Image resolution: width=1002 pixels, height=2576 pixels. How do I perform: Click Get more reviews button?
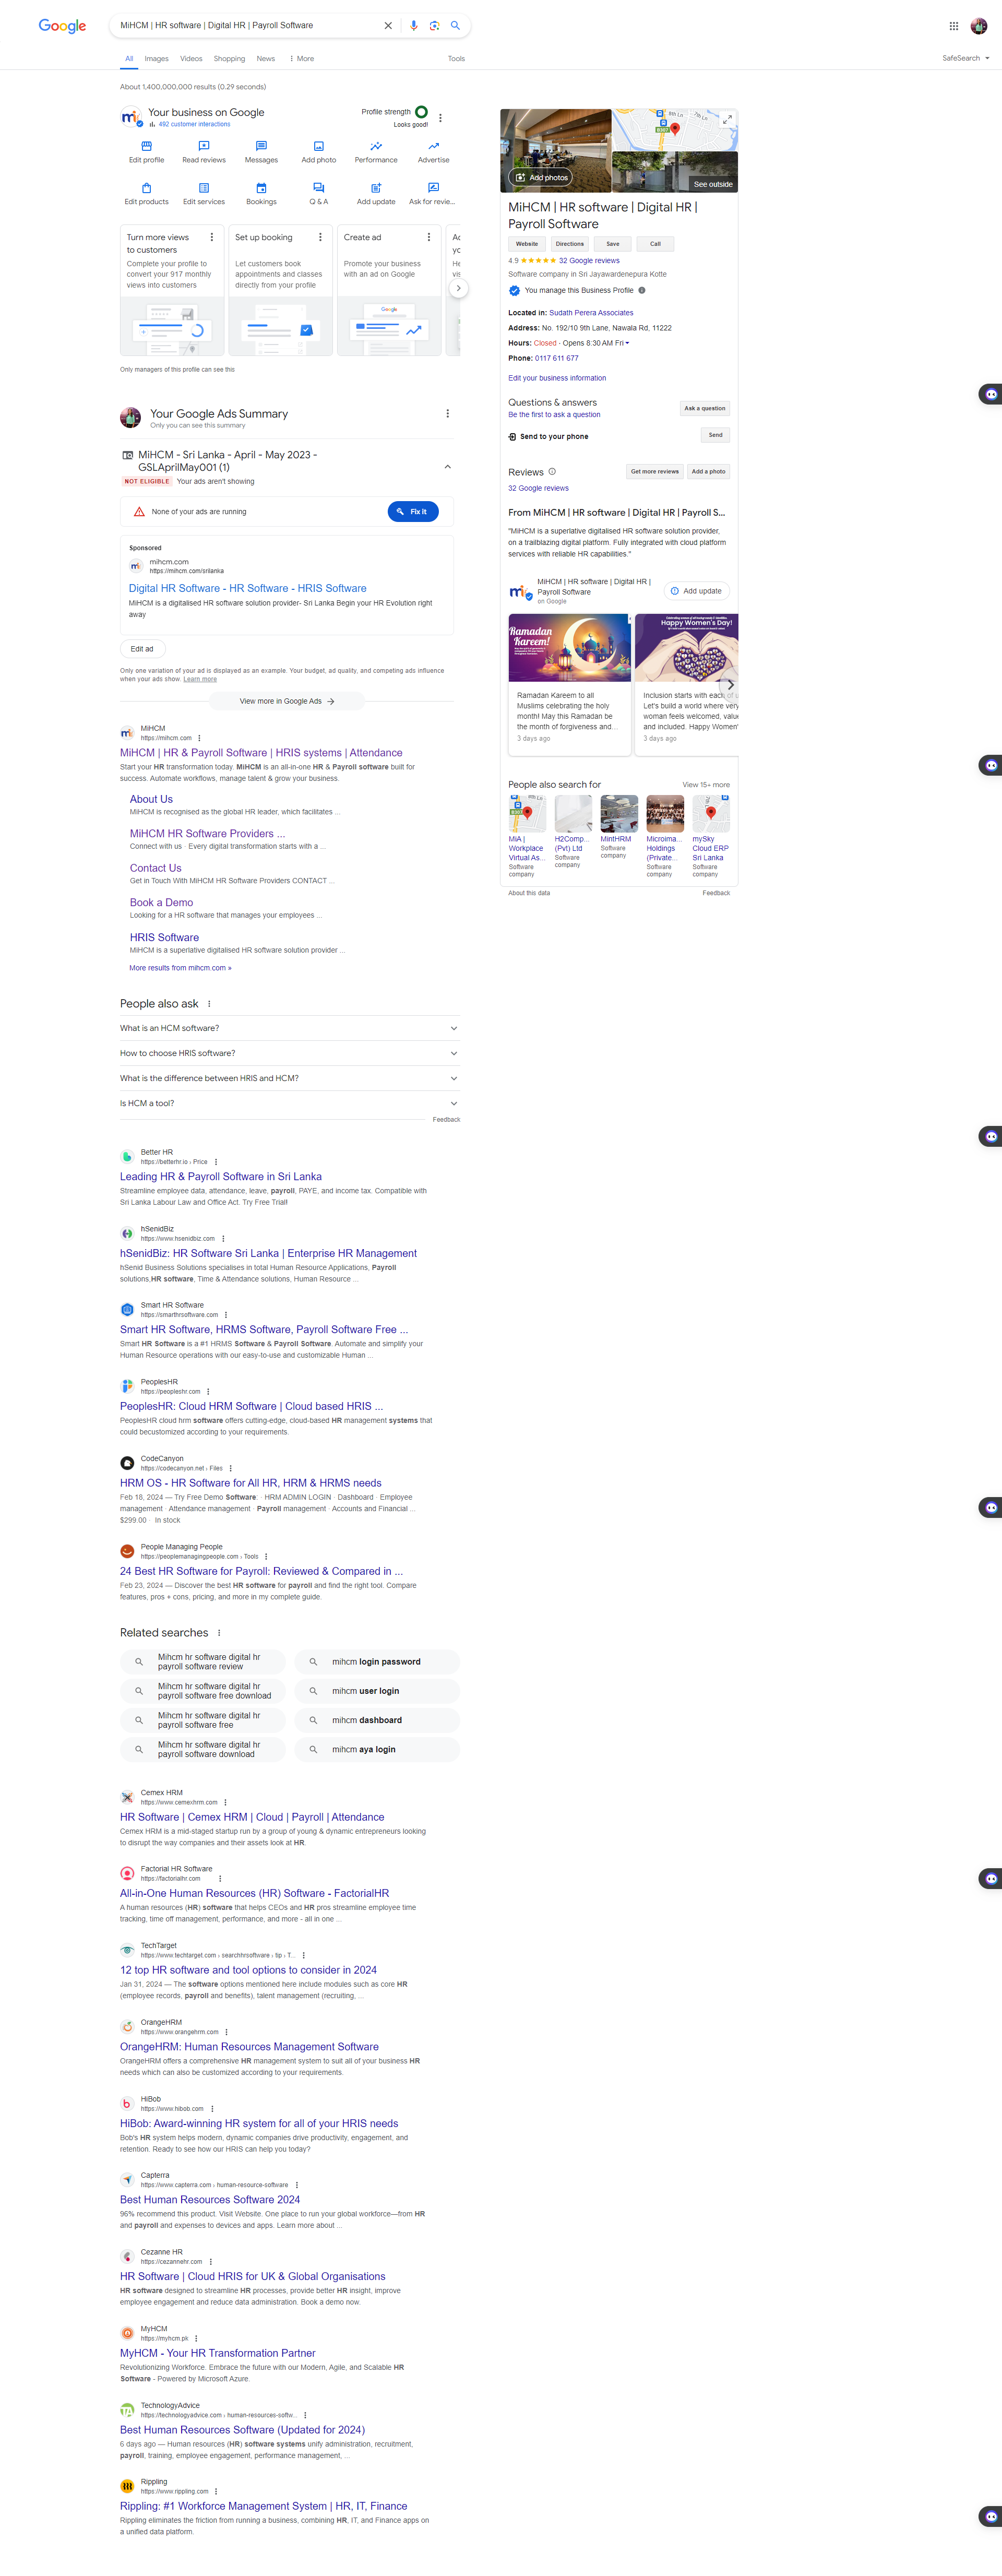(x=655, y=471)
